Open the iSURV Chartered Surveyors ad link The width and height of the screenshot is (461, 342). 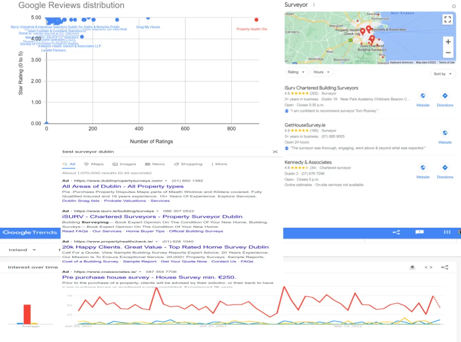152,217
